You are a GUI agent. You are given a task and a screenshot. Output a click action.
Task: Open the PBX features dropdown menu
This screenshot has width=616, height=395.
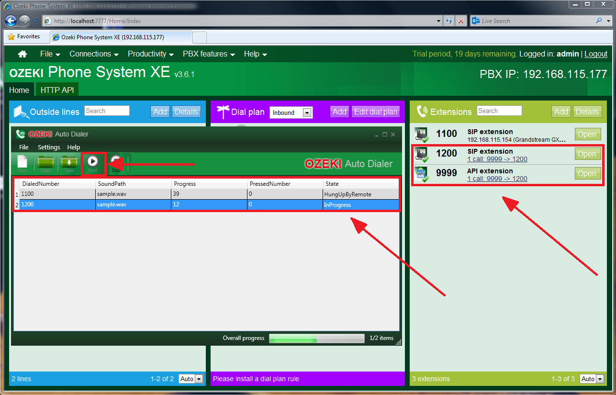[209, 54]
